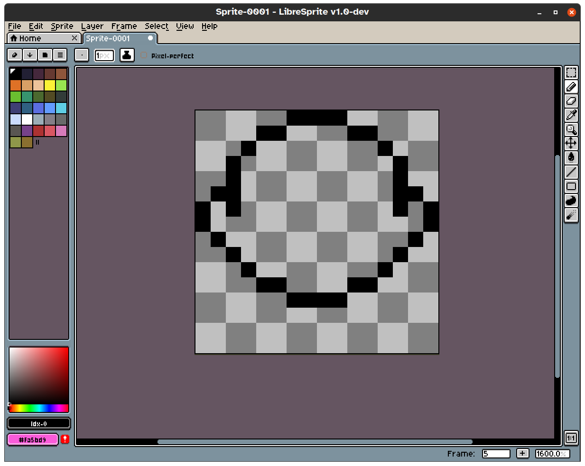Open the tool options menu icon

tap(60, 55)
